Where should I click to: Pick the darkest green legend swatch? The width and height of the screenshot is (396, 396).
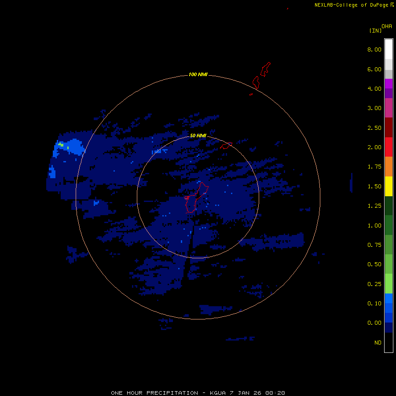click(x=389, y=205)
